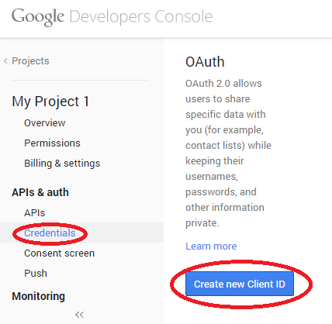
Task: Select Credentials in the sidebar
Action: point(50,233)
